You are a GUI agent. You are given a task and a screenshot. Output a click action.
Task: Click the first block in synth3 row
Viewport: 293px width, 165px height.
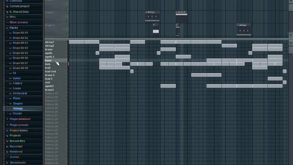pyautogui.click(x=168, y=86)
